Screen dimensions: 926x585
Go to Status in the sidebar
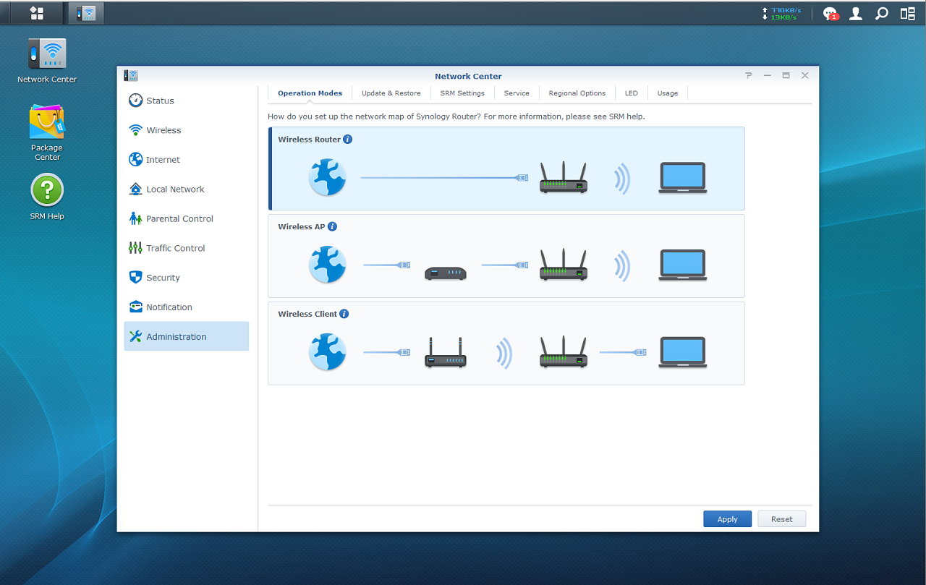point(186,101)
